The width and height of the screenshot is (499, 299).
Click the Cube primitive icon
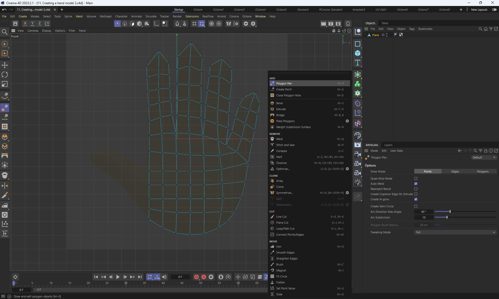click(x=358, y=53)
